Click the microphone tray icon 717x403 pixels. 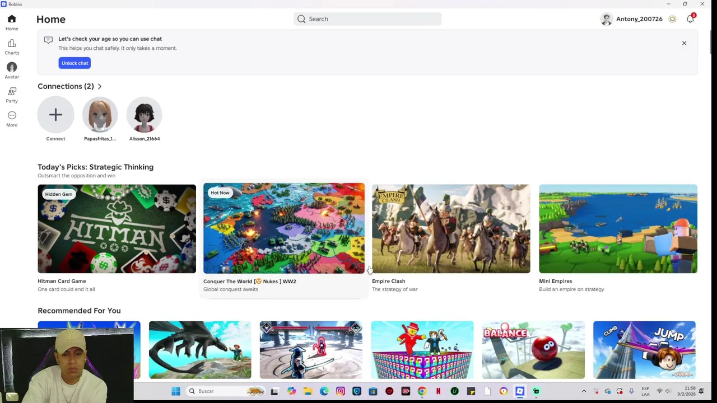pyautogui.click(x=631, y=391)
